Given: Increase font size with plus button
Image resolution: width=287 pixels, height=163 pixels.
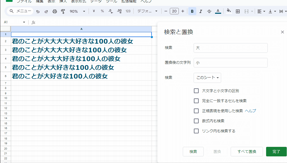Looking at the screenshot, I should point(183,11).
